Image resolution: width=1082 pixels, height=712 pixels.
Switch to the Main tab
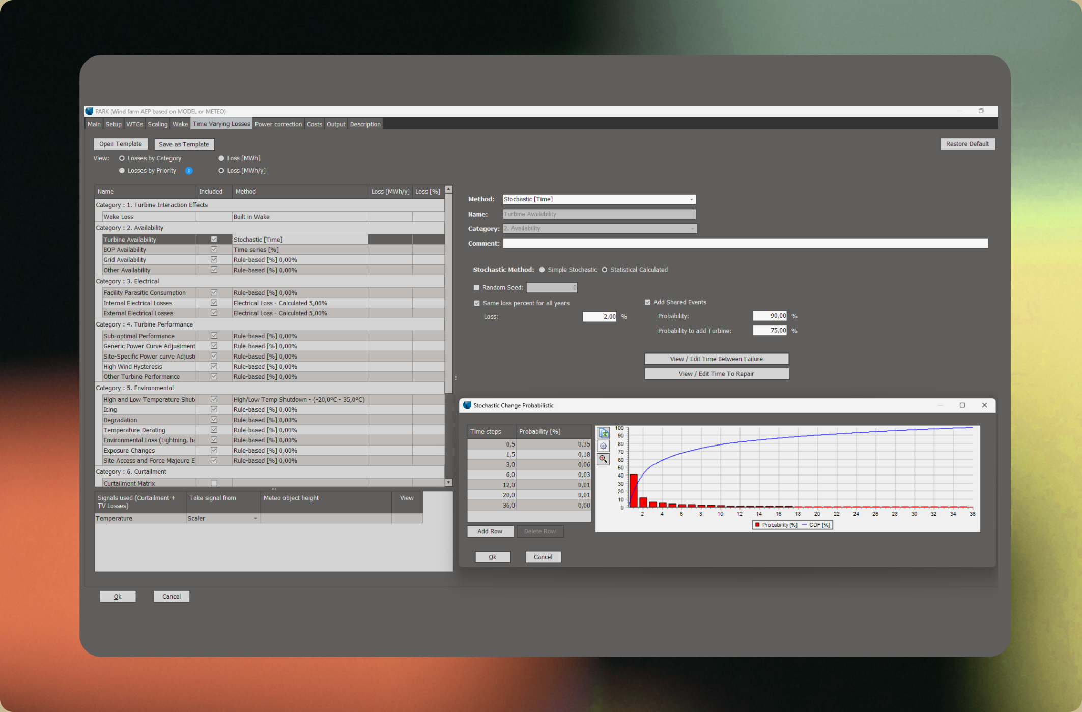tap(94, 124)
